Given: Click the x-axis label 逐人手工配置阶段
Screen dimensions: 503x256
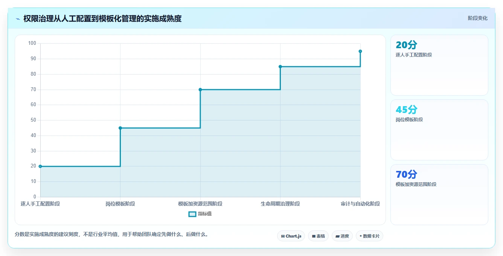Looking at the screenshot, I should (40, 204).
